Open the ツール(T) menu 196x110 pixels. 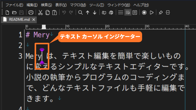tap(97, 5)
